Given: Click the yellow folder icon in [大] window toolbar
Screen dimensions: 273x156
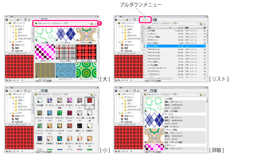Looking at the screenshot, I should tap(18, 20).
